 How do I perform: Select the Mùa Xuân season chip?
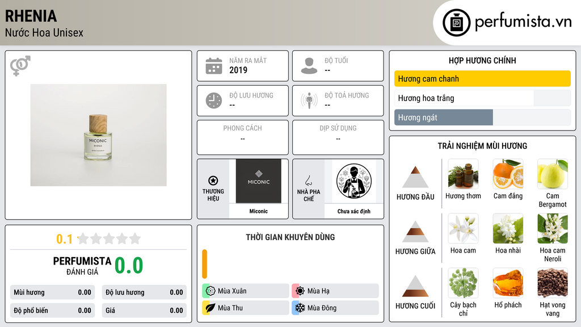coord(246,291)
